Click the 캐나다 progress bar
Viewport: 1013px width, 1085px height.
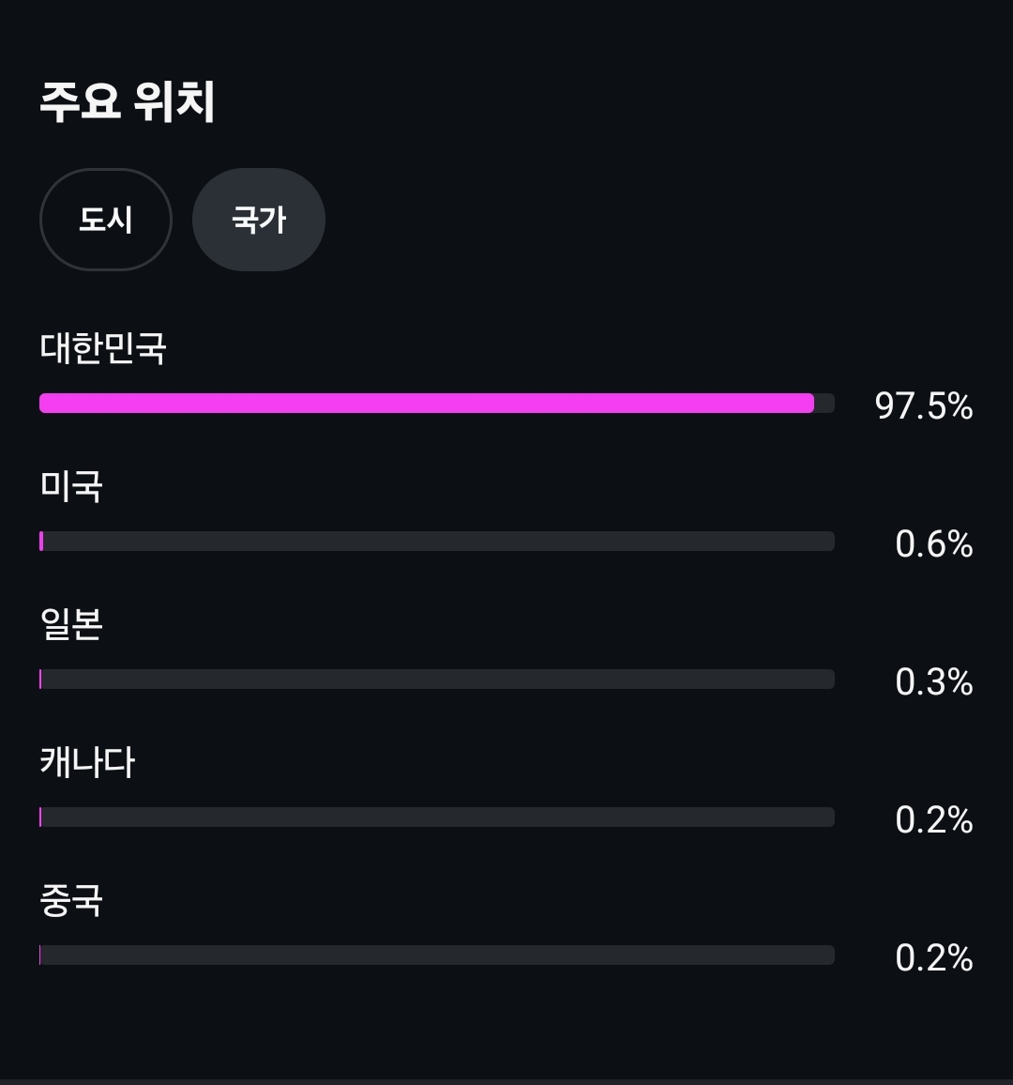pos(437,817)
